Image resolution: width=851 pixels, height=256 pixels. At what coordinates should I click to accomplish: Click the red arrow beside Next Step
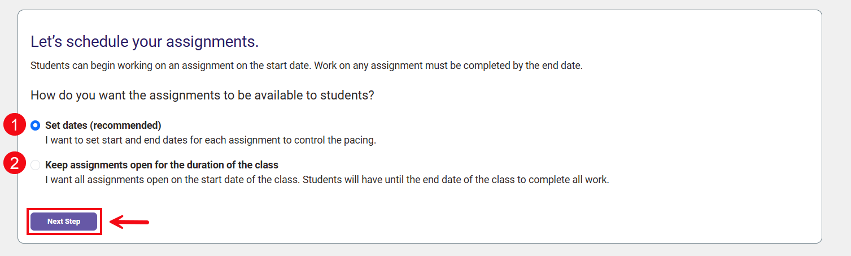click(x=129, y=222)
